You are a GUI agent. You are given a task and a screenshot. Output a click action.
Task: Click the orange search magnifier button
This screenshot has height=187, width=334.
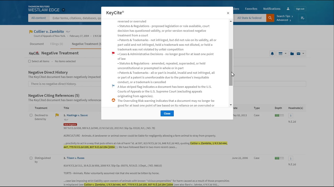pos(270,18)
